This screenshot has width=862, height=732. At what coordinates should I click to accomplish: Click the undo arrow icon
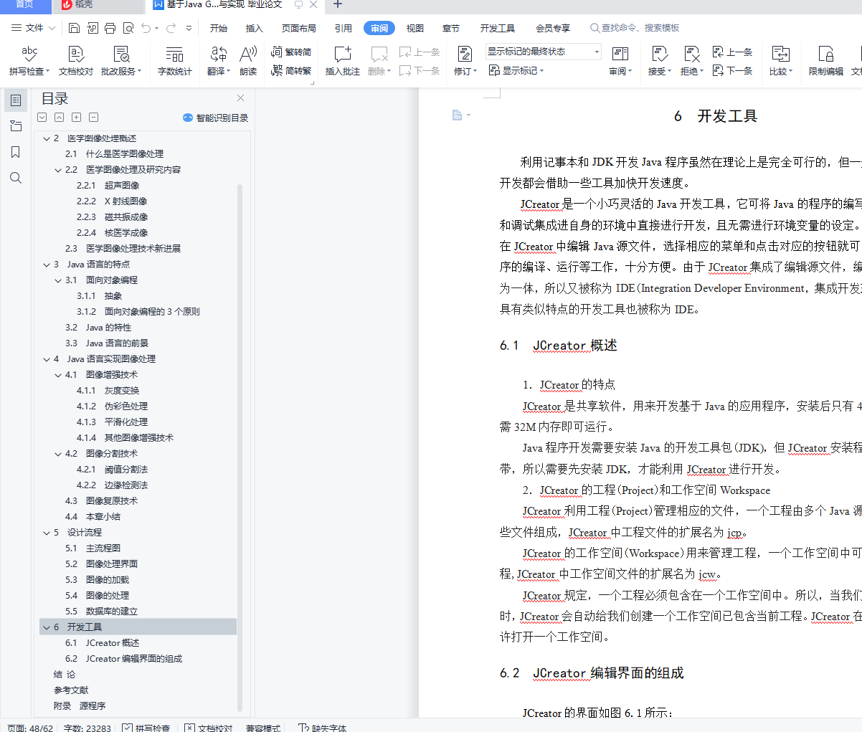pos(146,28)
